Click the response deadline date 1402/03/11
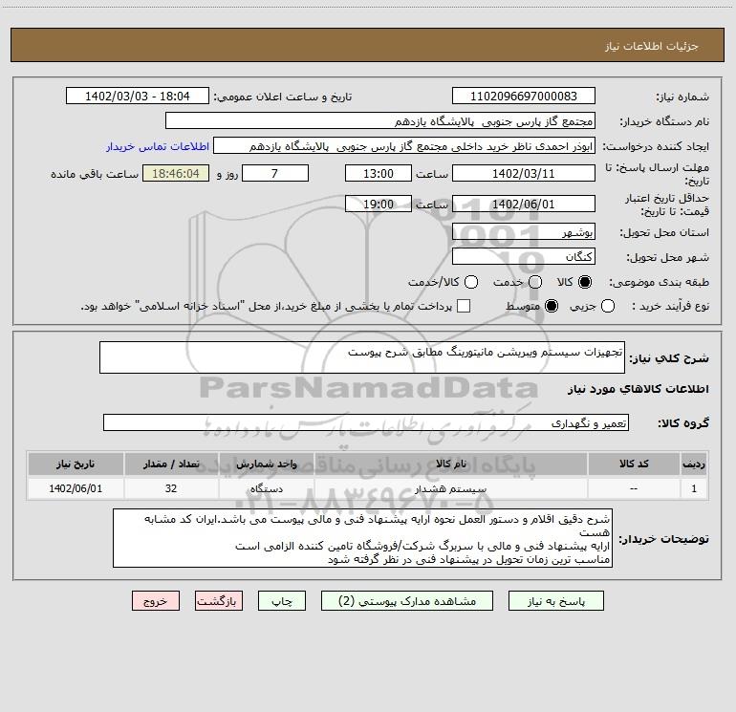The image size is (736, 712). click(524, 173)
